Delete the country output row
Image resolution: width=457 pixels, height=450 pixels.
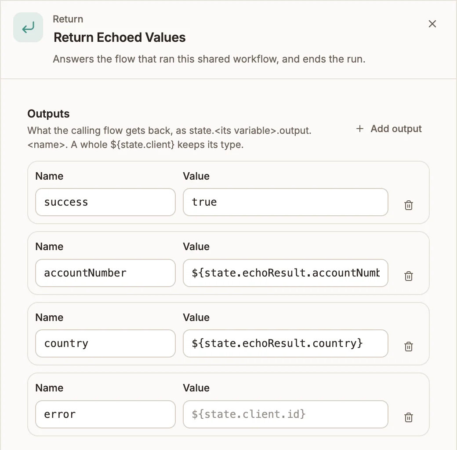(409, 347)
